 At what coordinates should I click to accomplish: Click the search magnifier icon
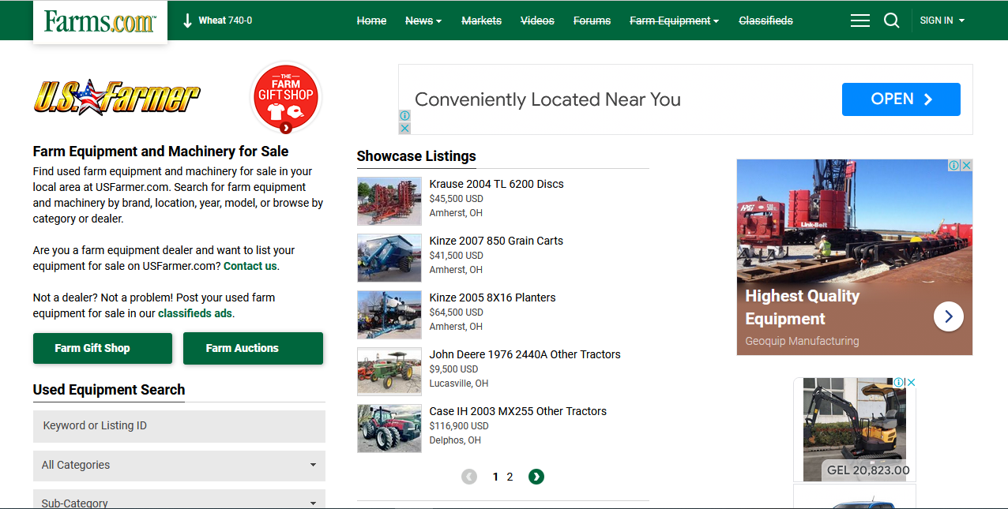pos(892,21)
